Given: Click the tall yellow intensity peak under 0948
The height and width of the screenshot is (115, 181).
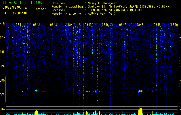Looking at the screenshot, I should pyautogui.click(x=140, y=111).
